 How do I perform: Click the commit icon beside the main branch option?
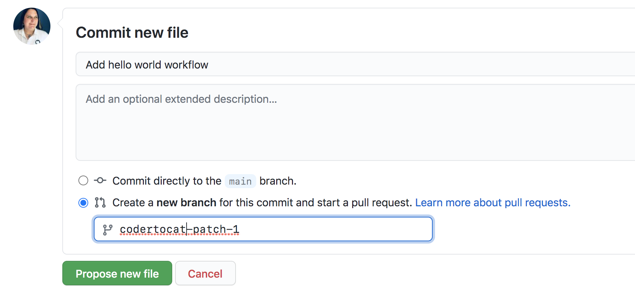[100, 180]
